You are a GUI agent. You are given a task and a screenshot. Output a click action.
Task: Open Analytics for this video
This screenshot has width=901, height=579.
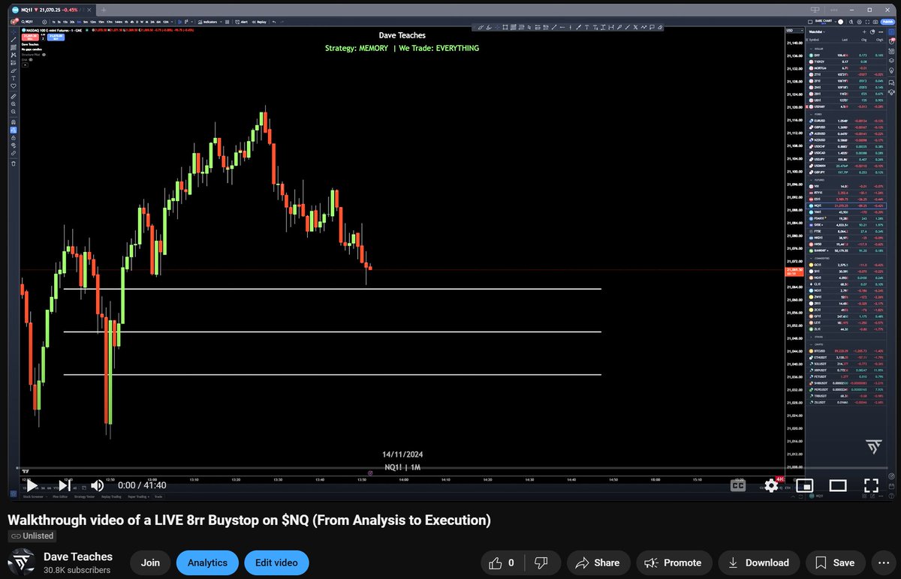(x=207, y=562)
